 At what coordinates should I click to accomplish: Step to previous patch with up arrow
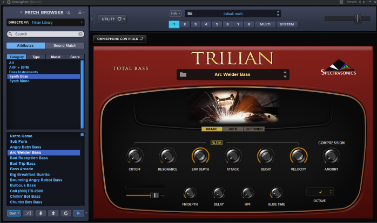coord(53,213)
